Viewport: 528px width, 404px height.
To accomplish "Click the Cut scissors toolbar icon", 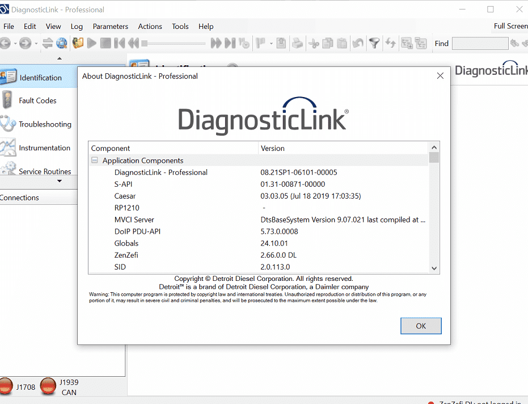I will tap(314, 43).
